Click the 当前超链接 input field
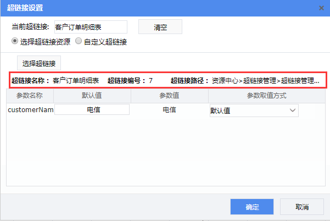Image resolution: width=330 pixels, height=221 pixels. pyautogui.click(x=90, y=26)
